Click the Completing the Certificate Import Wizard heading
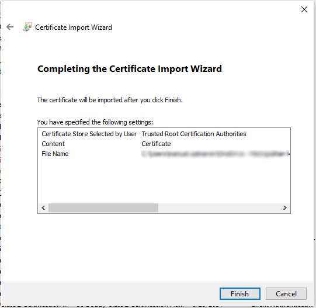316x308 pixels. coord(130,69)
